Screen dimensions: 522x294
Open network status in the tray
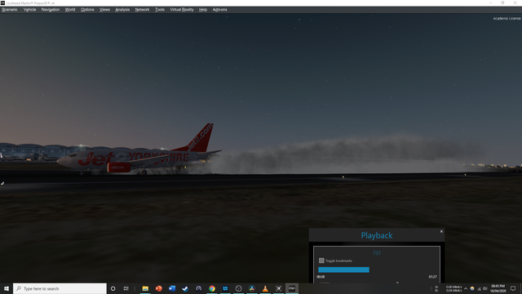tap(479, 288)
